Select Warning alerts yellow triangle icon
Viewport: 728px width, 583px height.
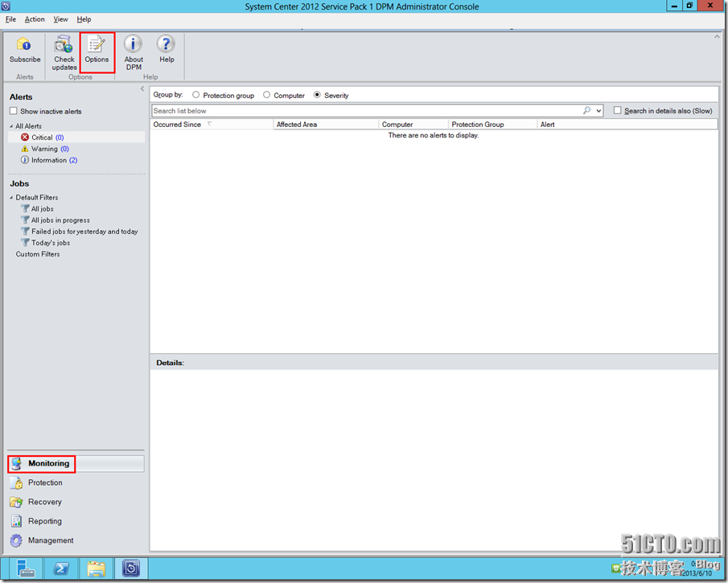pos(25,149)
